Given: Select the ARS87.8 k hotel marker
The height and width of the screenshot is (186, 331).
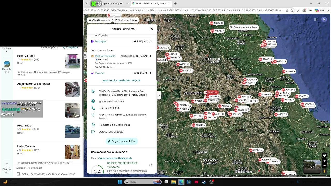Looking at the screenshot, I should 217,23.
